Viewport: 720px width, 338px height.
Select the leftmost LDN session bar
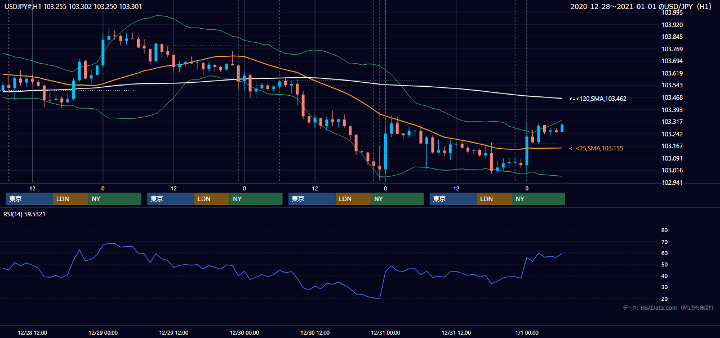pos(70,199)
